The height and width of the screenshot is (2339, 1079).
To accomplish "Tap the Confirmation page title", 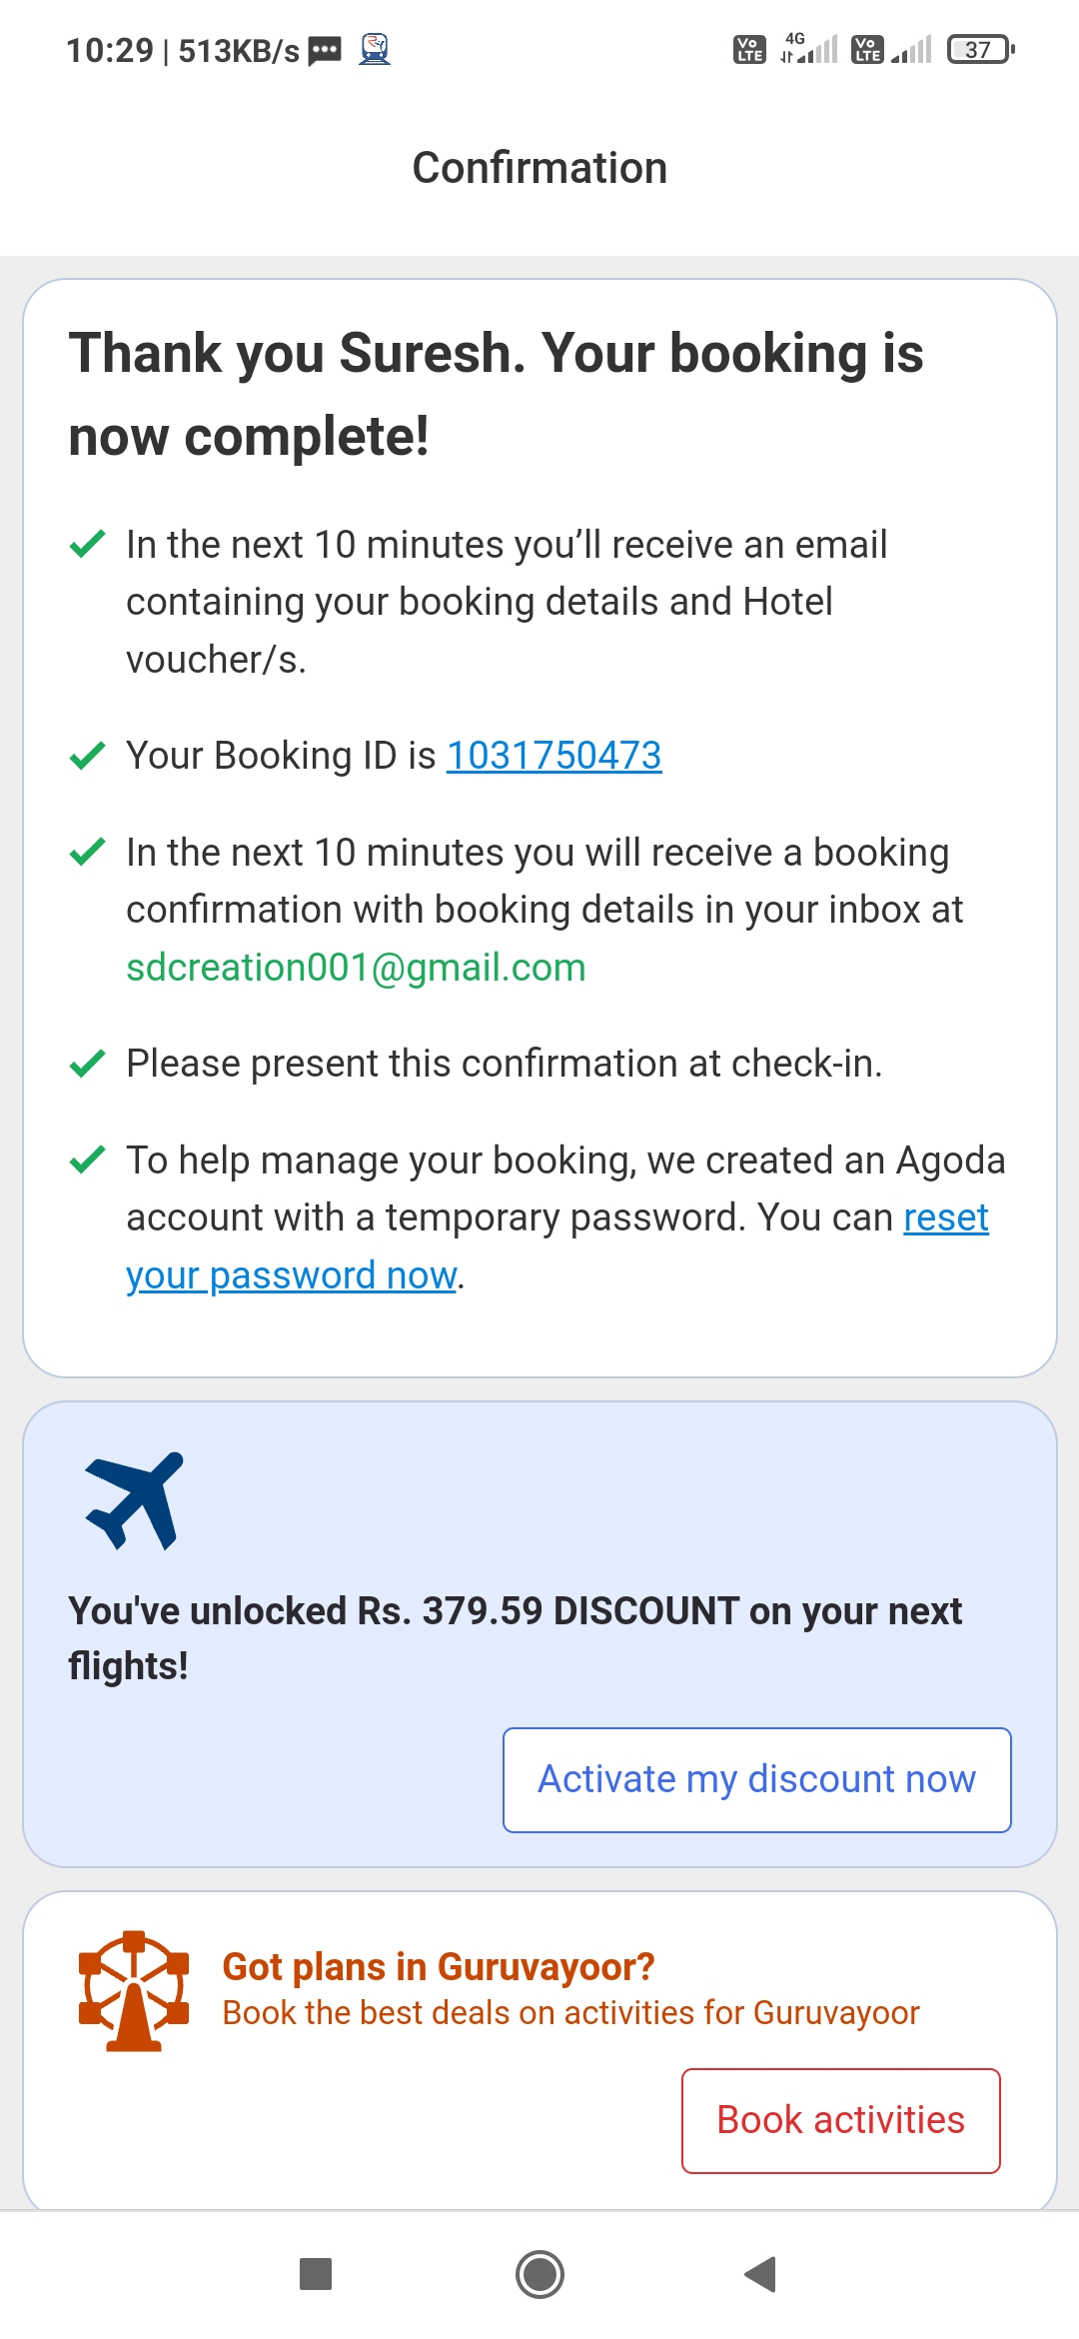I will point(539,168).
